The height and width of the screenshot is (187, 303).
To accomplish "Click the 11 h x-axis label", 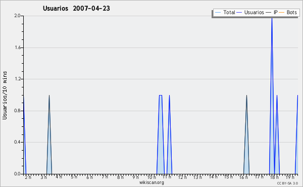I will 167,177.
